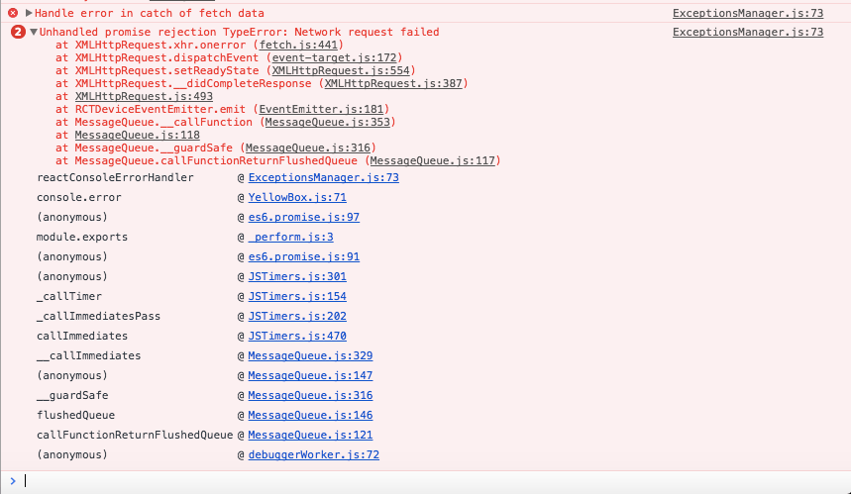Open es6.promise.js:91 link
Image resolution: width=851 pixels, height=494 pixels.
[304, 256]
